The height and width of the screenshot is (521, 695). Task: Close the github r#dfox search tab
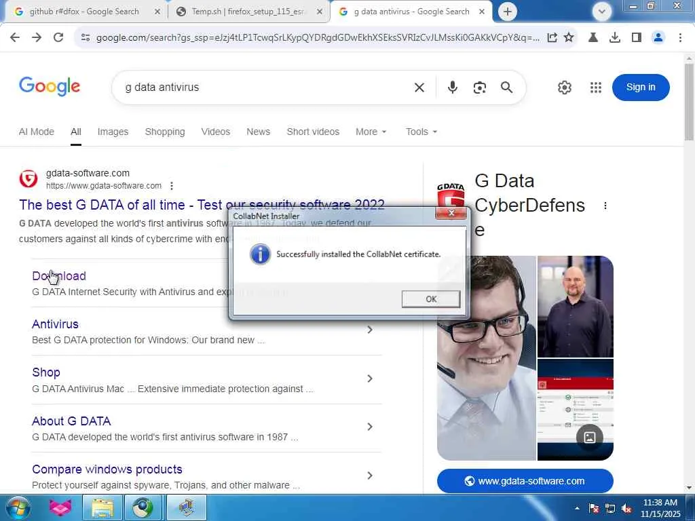coord(157,12)
